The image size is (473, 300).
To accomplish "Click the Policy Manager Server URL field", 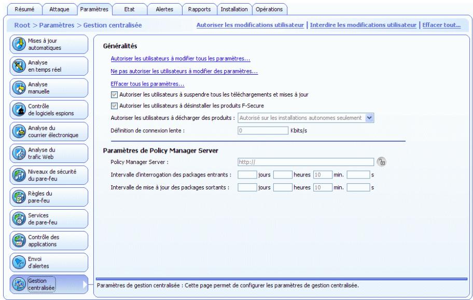I will point(306,162).
